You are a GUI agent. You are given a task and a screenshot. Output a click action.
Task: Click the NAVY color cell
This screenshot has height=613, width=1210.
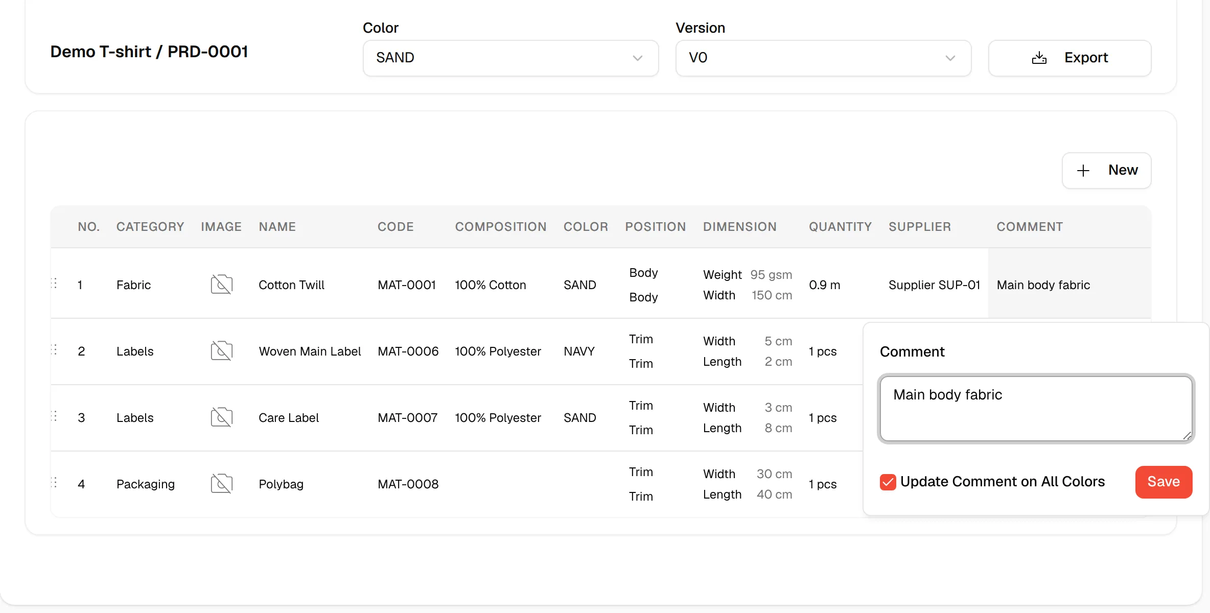(x=579, y=351)
